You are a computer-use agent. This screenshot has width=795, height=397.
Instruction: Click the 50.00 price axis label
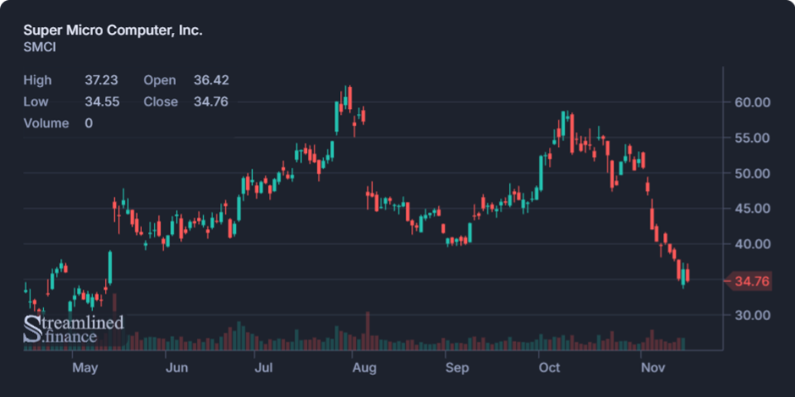pos(753,173)
